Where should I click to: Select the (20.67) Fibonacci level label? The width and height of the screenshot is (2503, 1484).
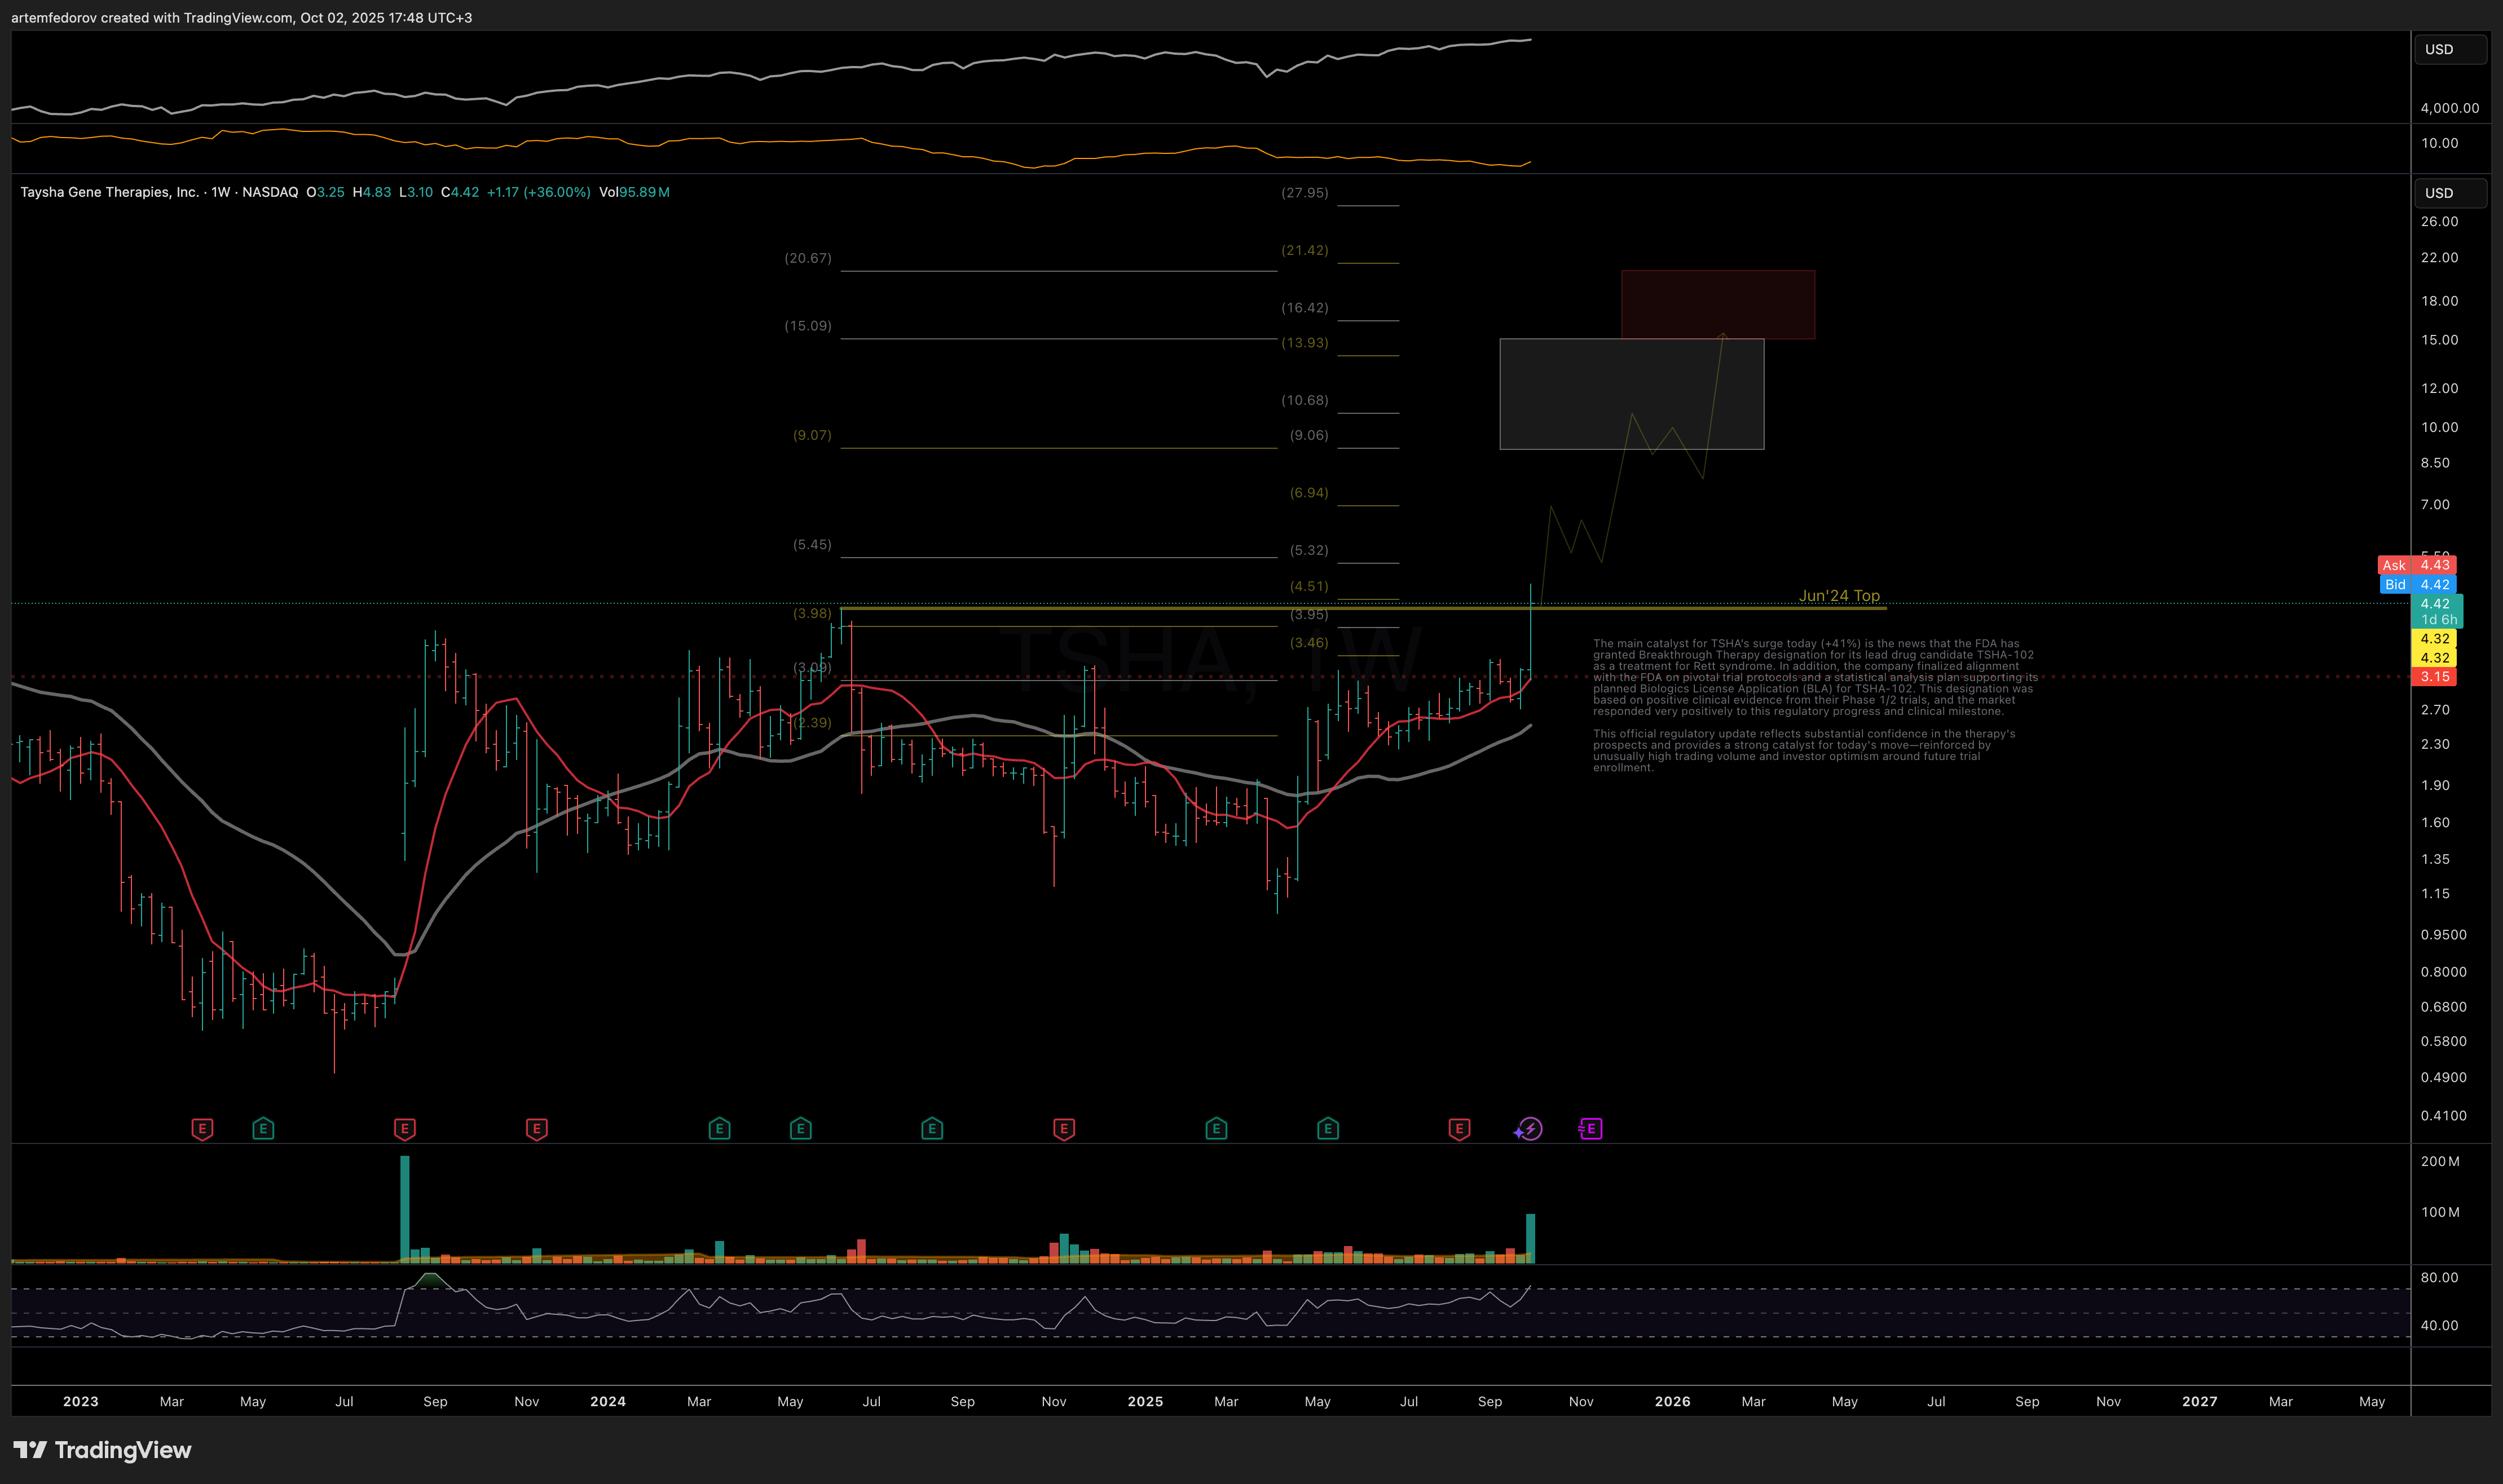click(x=808, y=258)
